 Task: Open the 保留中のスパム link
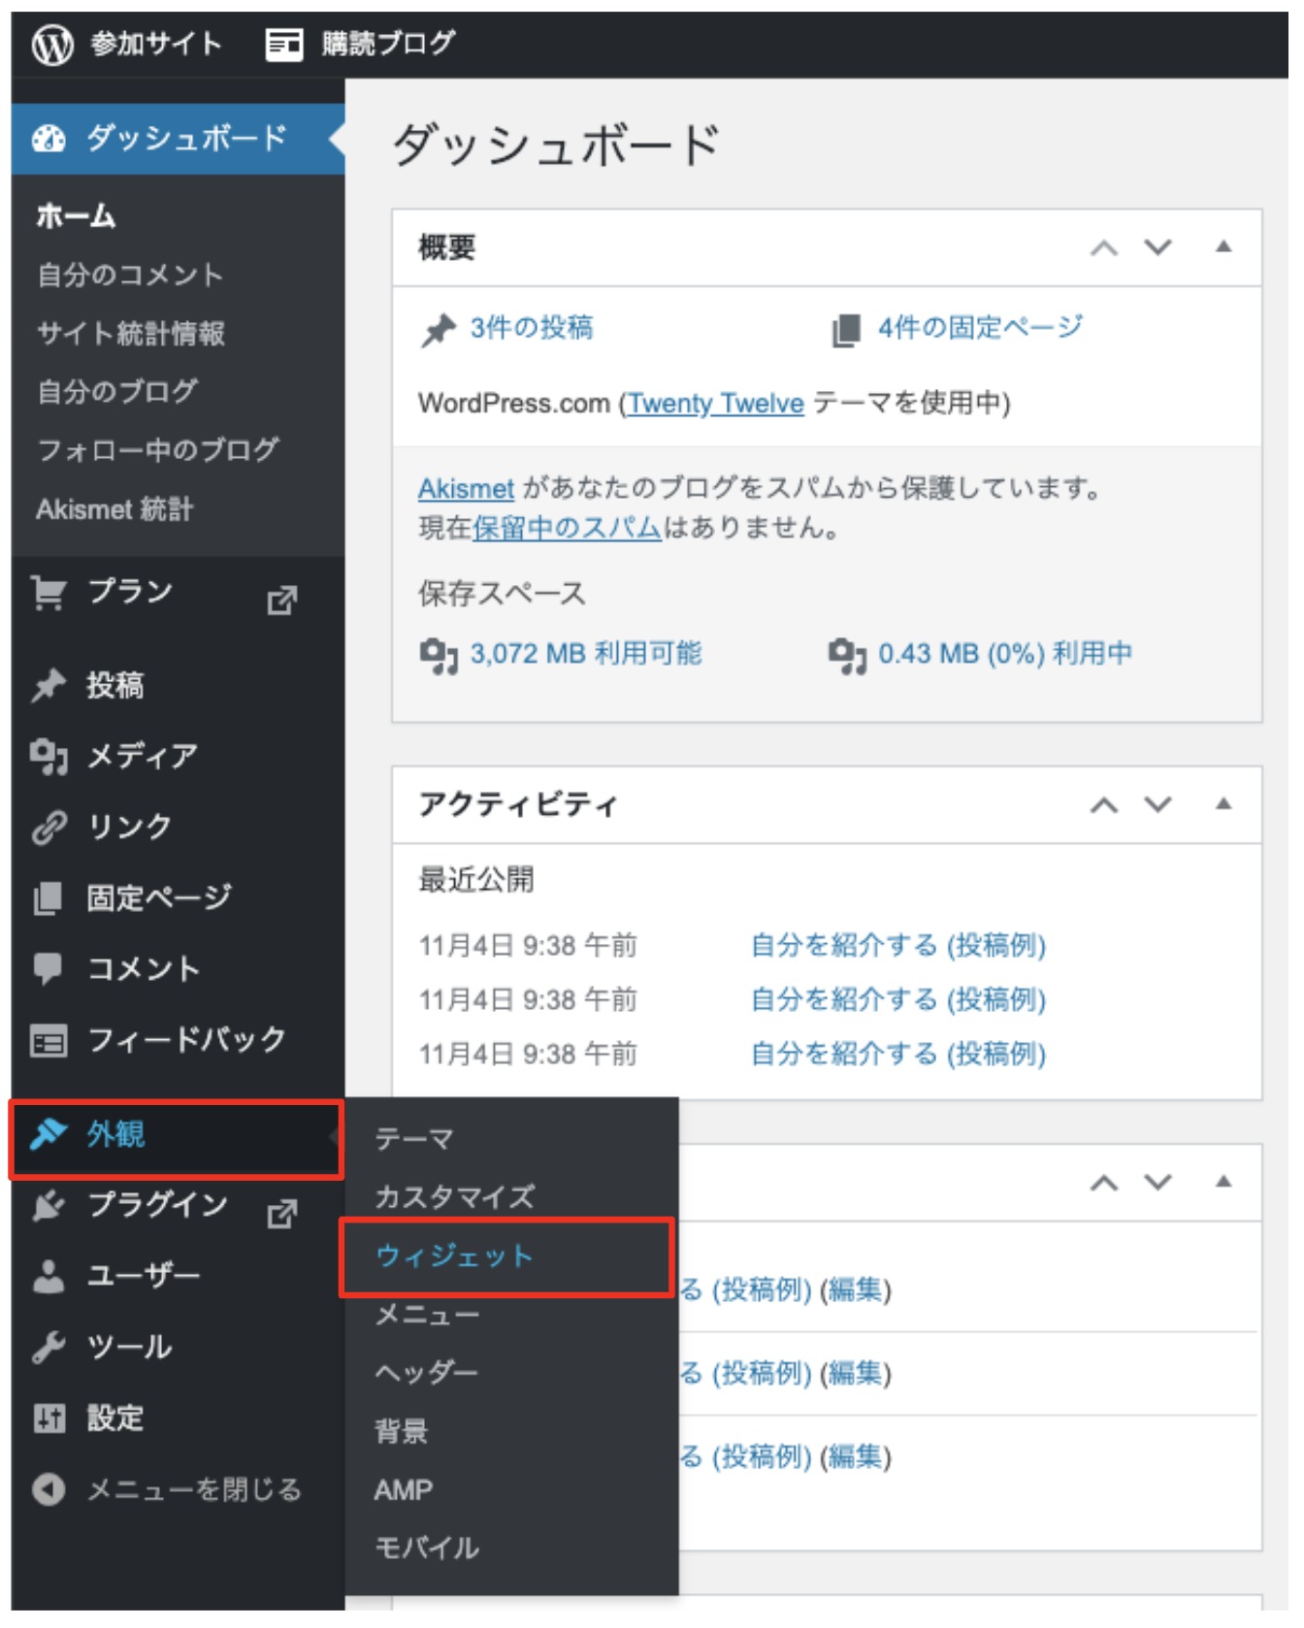(x=567, y=529)
